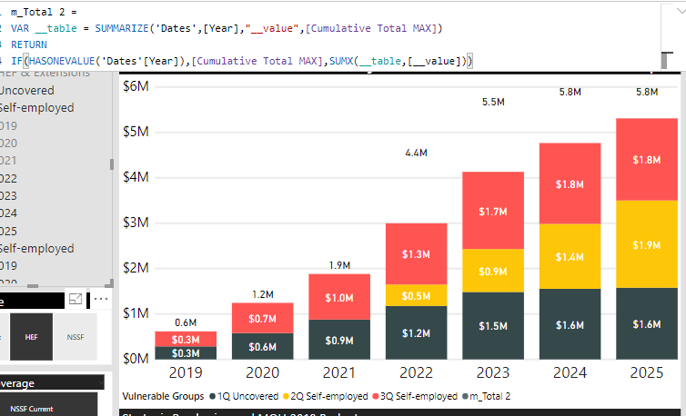Image resolution: width=686 pixels, height=416 pixels.
Task: Click the 2Q Self-employed legend marker
Action: click(286, 396)
